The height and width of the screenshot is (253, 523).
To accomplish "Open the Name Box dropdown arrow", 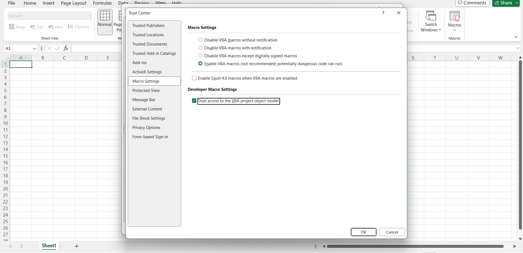I will click(x=35, y=48).
